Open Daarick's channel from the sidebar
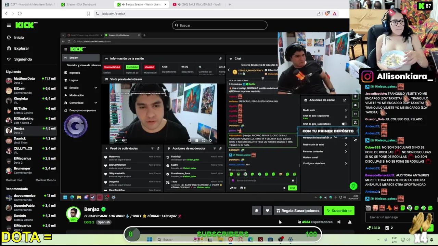 [x=31, y=140]
